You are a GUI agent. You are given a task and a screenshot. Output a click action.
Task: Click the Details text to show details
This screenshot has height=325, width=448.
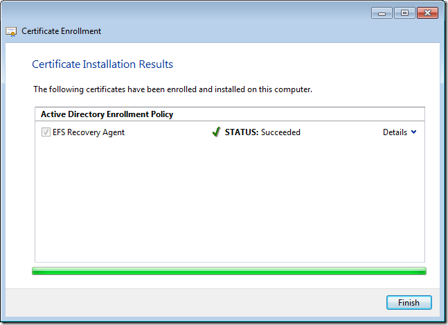click(x=395, y=132)
